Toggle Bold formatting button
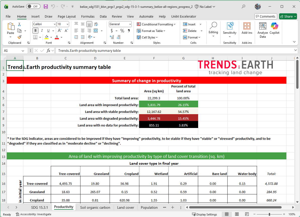The height and width of the screenshot is (217, 300). tap(35, 31)
